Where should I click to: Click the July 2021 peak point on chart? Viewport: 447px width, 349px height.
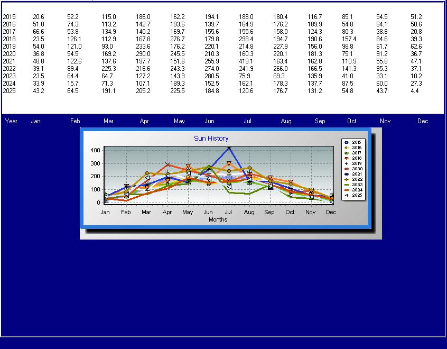pyautogui.click(x=229, y=148)
